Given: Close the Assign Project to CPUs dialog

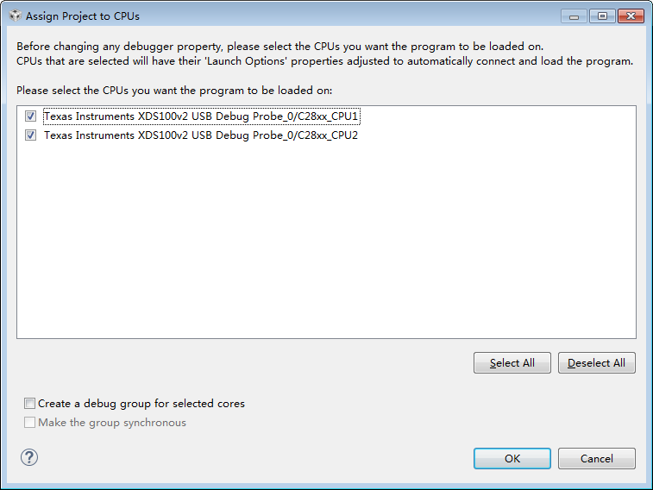Looking at the screenshot, I should 631,16.
